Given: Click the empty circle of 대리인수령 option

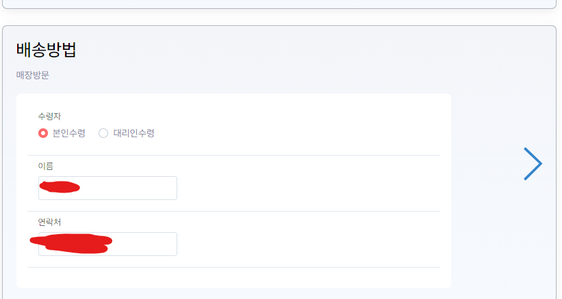Looking at the screenshot, I should [x=103, y=133].
